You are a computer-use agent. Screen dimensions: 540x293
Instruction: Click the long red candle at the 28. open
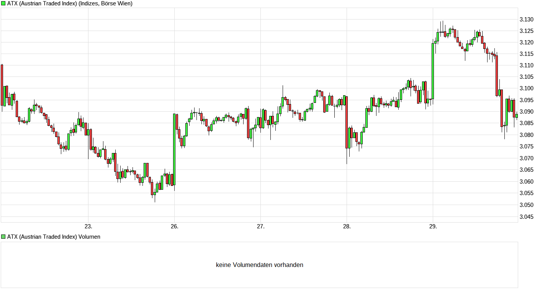point(347,122)
